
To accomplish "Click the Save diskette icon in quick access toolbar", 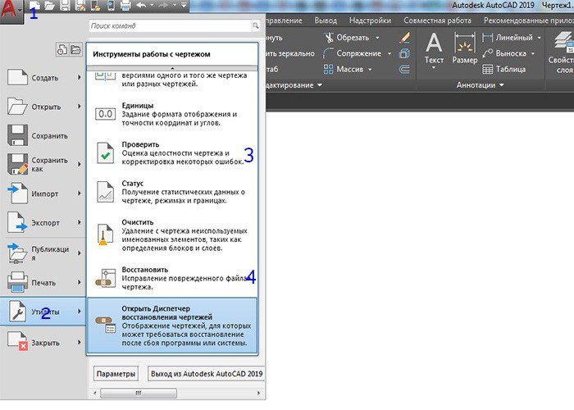I will coord(65,6).
